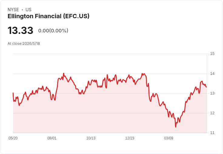Screen dimensions: 223x154
Task: Click the 10/13 date axis label
Action: 91,138
